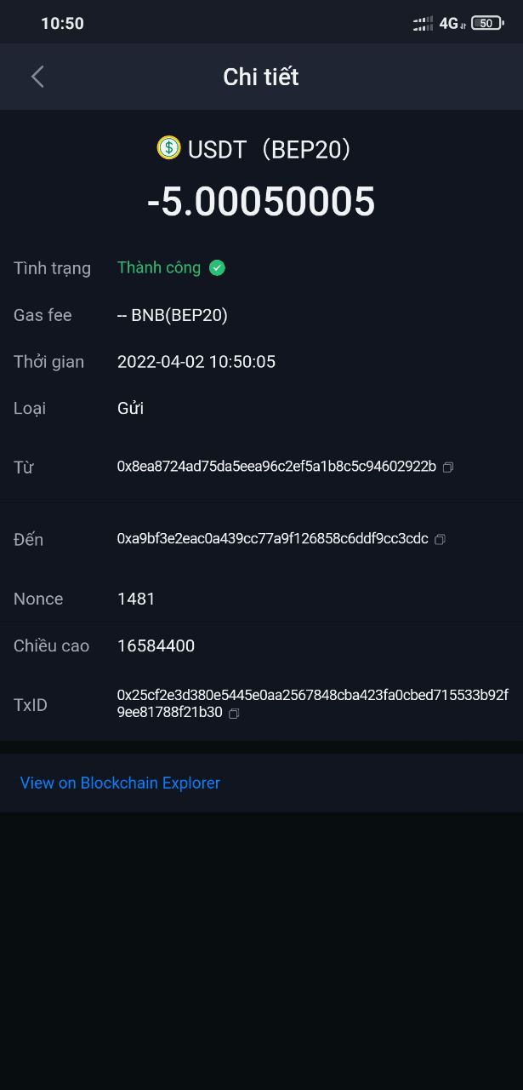Image resolution: width=523 pixels, height=1090 pixels.
Task: Tap the 4G signal indicator
Action: click(448, 23)
